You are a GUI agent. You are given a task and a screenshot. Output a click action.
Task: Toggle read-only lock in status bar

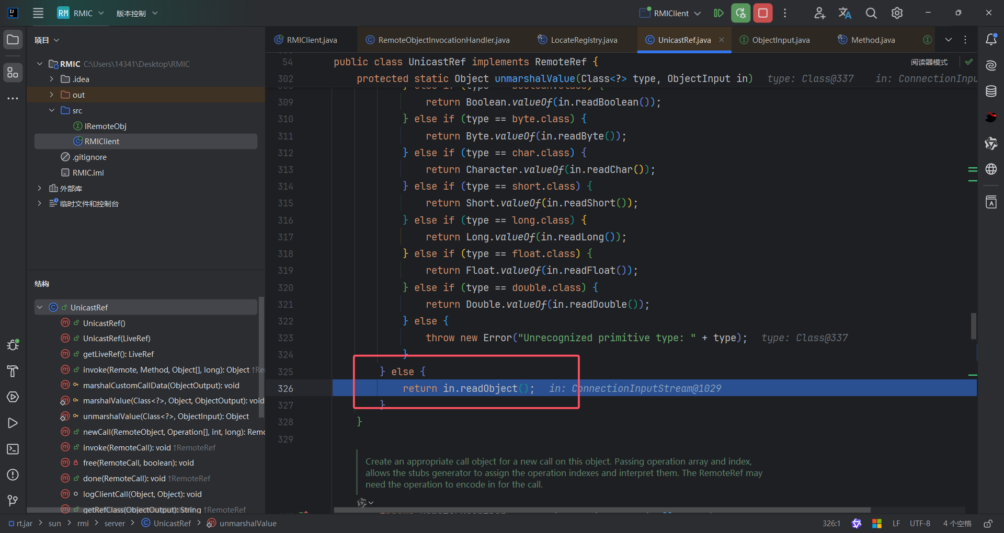988,523
